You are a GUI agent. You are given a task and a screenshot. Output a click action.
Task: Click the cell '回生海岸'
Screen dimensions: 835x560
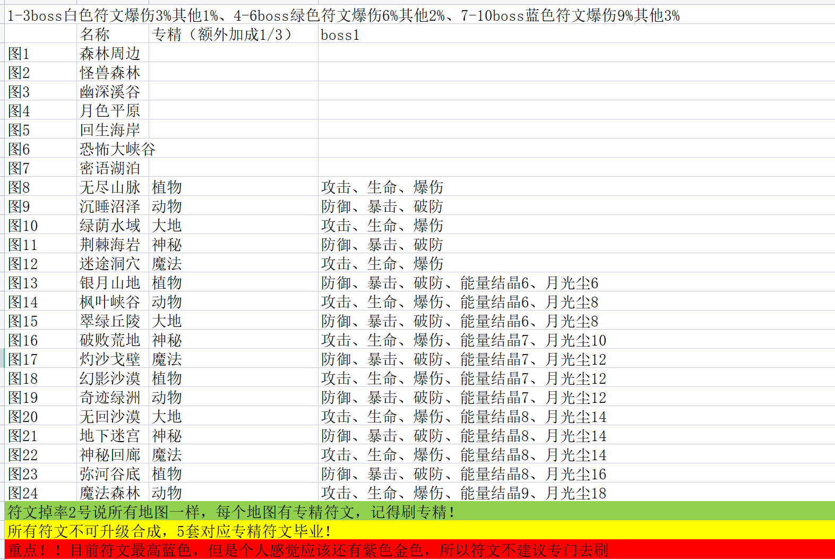tap(113, 129)
